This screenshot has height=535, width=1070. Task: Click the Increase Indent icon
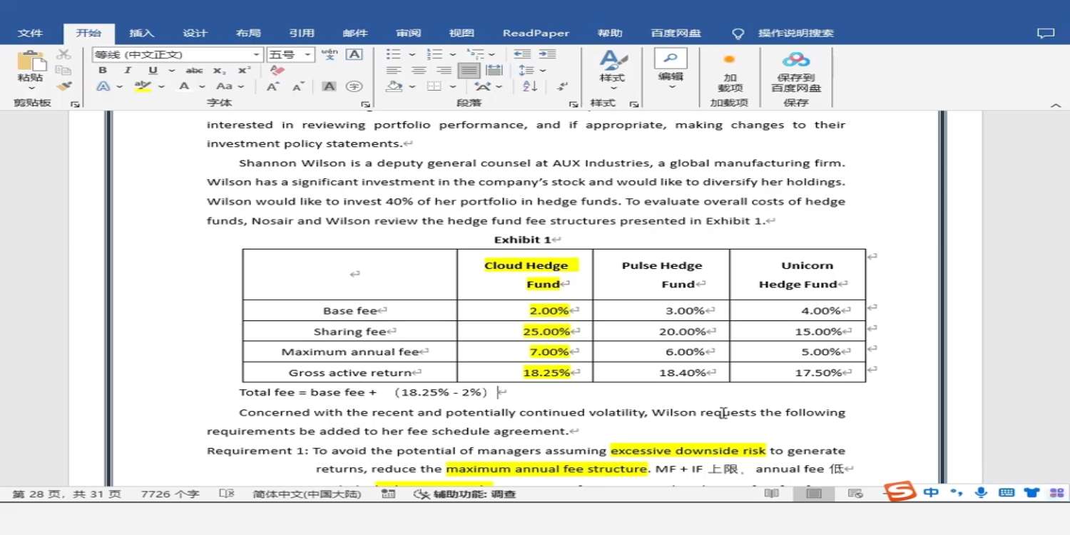pyautogui.click(x=547, y=54)
